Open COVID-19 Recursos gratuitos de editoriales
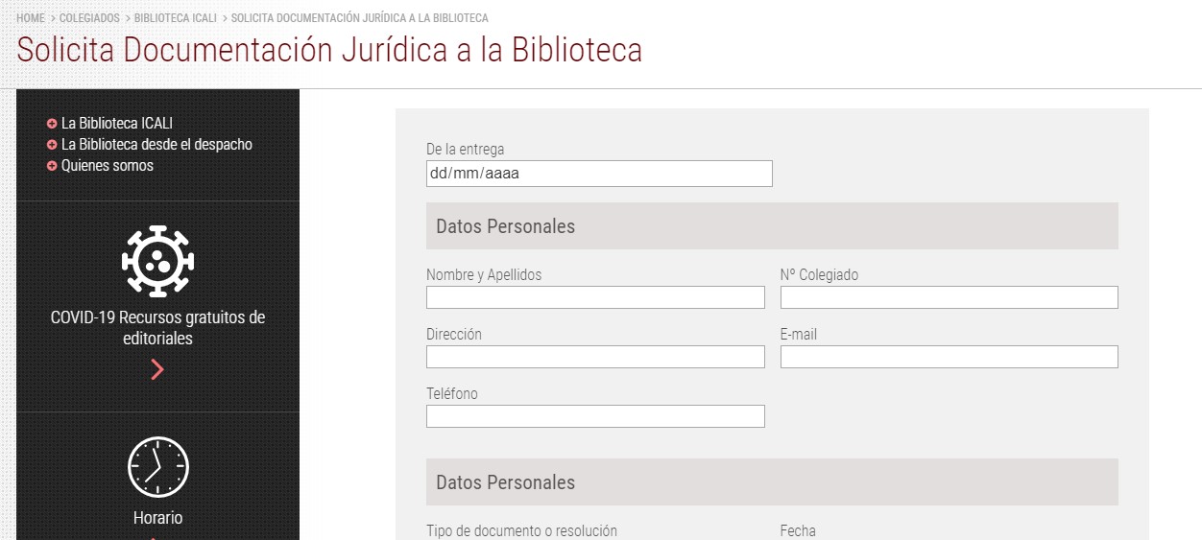The image size is (1202, 540). pyautogui.click(x=157, y=328)
